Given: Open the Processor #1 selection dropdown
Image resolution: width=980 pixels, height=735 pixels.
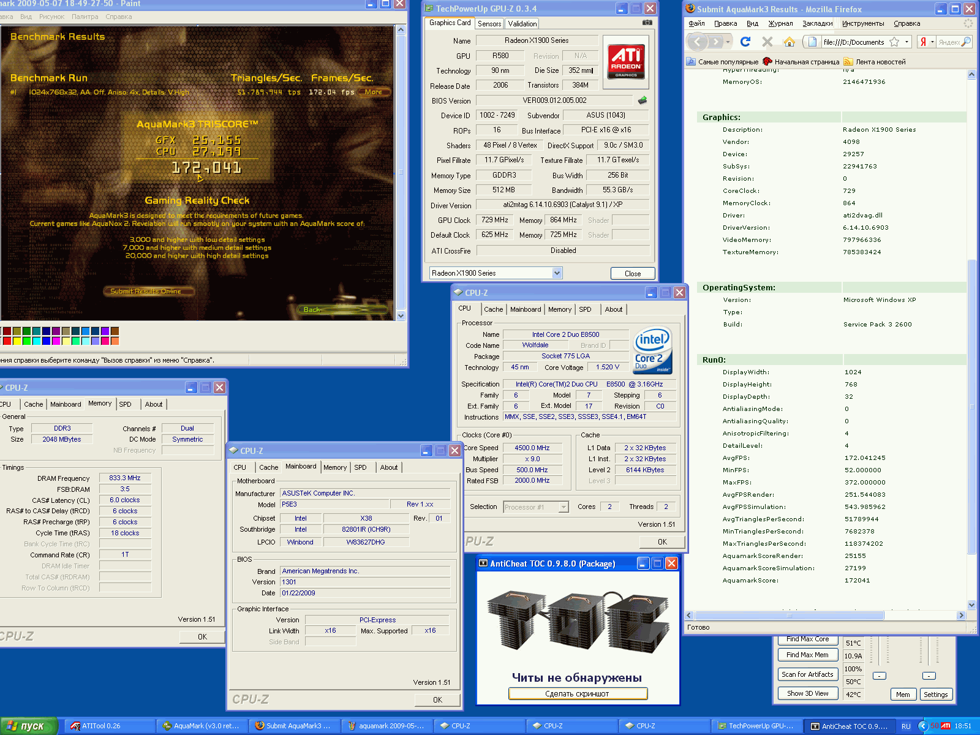Looking at the screenshot, I should [564, 507].
